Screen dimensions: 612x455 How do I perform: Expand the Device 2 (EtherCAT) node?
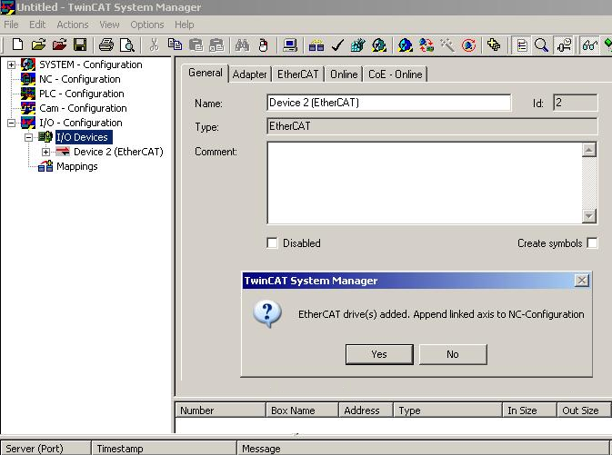(x=45, y=152)
